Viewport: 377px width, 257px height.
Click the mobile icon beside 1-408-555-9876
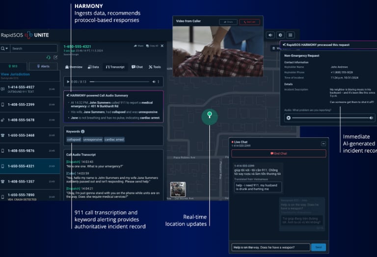2,151
